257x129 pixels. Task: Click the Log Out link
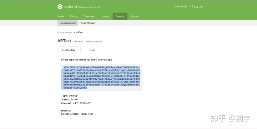[198, 6]
